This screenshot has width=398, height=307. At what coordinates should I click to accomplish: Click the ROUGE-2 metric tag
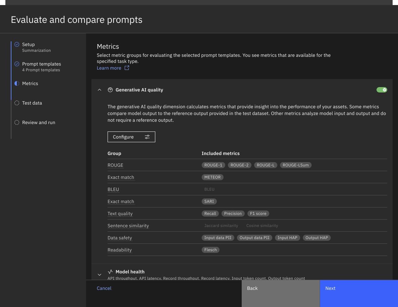pyautogui.click(x=240, y=165)
